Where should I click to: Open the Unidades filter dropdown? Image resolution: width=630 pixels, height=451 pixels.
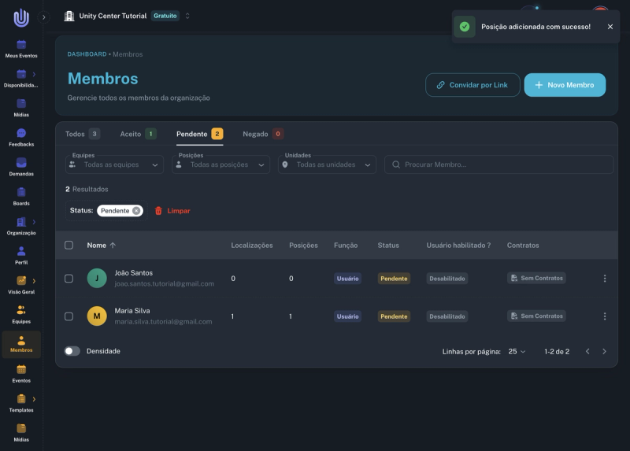click(327, 165)
